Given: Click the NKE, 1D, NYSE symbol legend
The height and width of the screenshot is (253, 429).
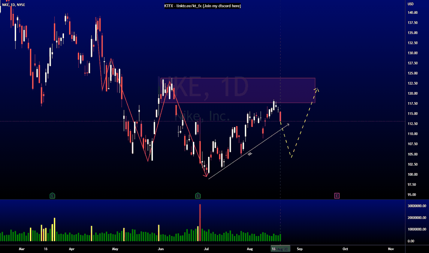Looking at the screenshot, I should 14,5.
